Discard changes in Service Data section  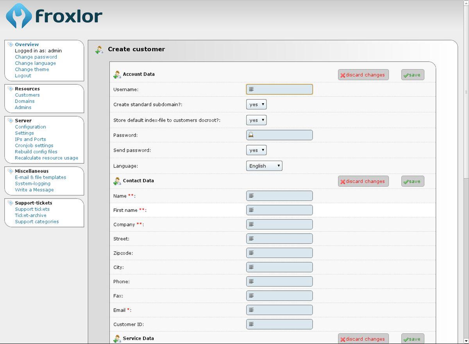363,339
